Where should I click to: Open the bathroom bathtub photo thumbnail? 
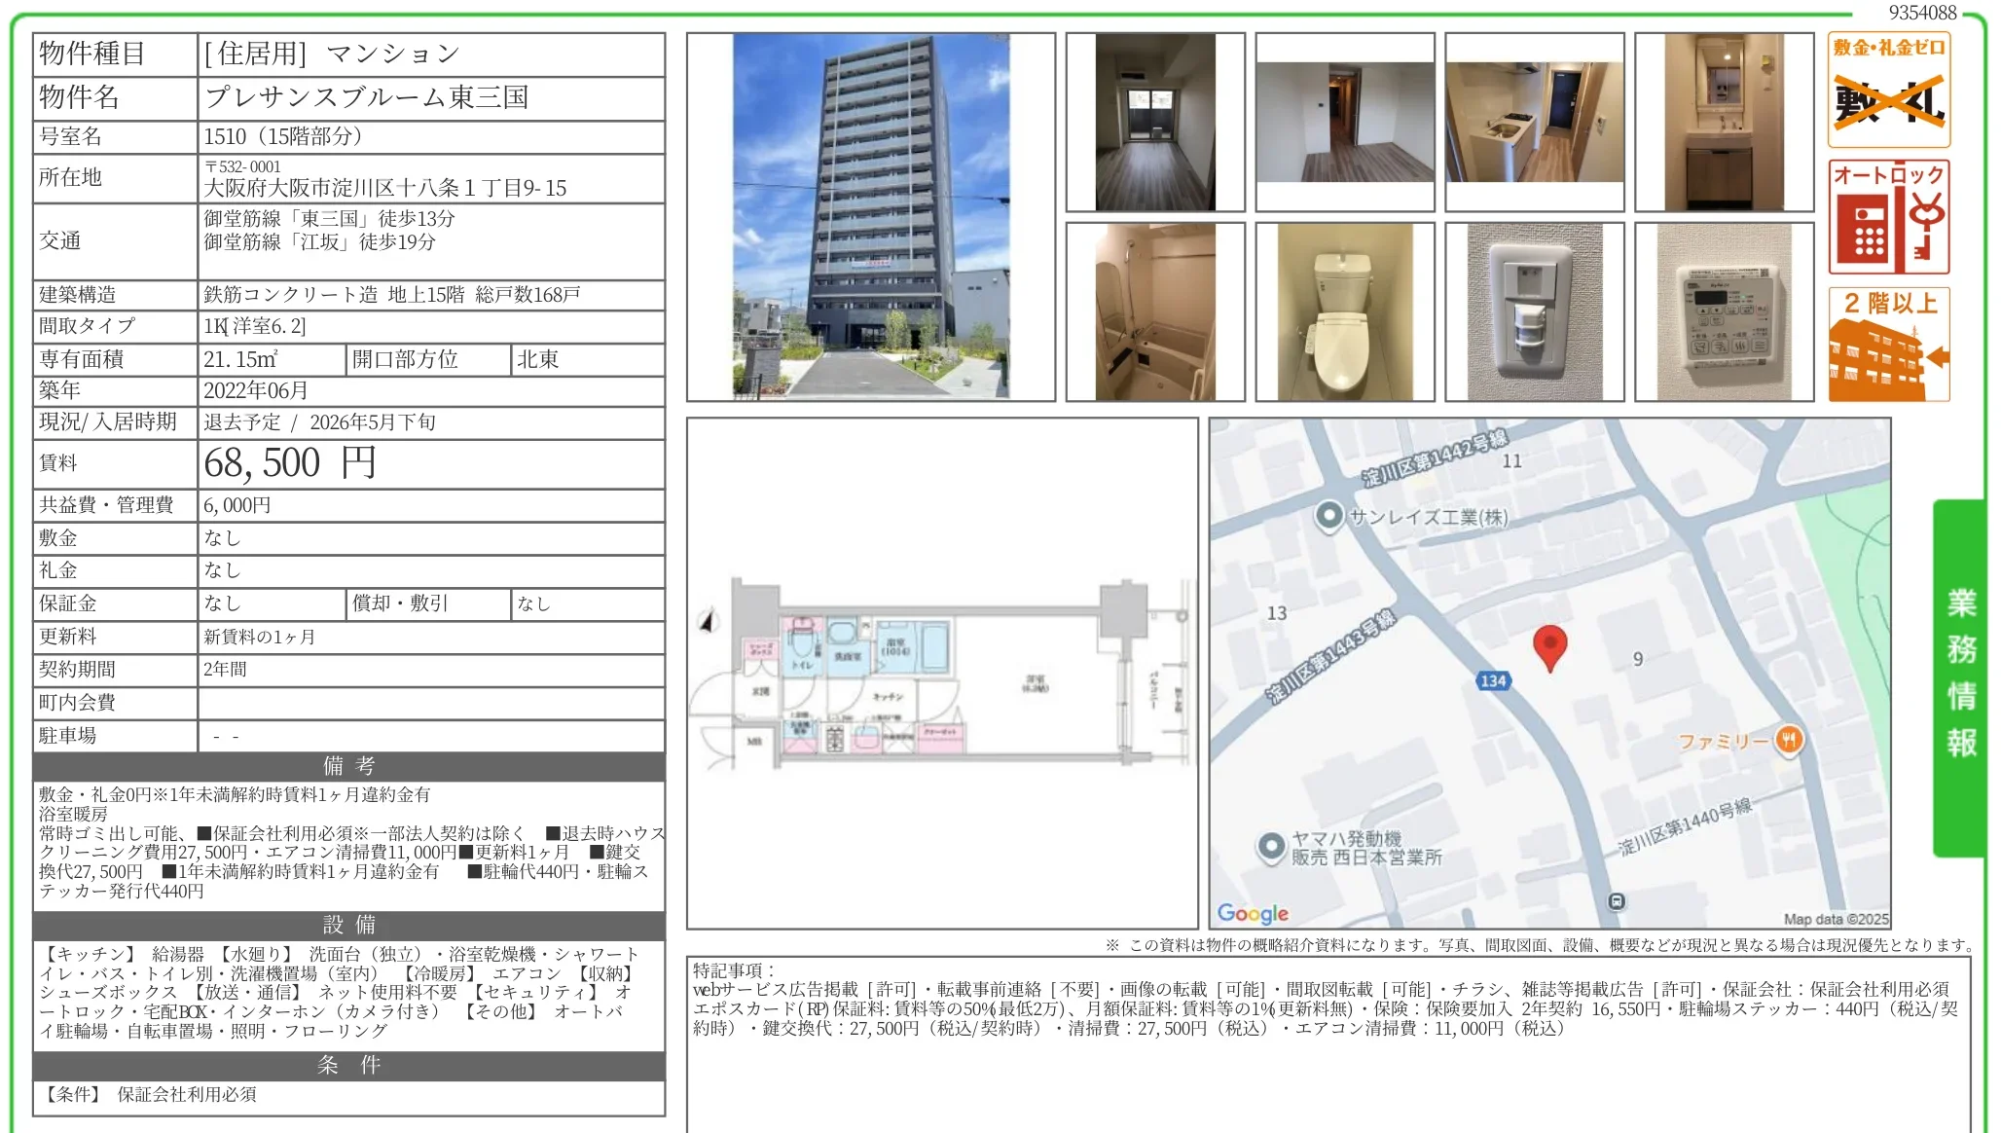pos(1154,311)
